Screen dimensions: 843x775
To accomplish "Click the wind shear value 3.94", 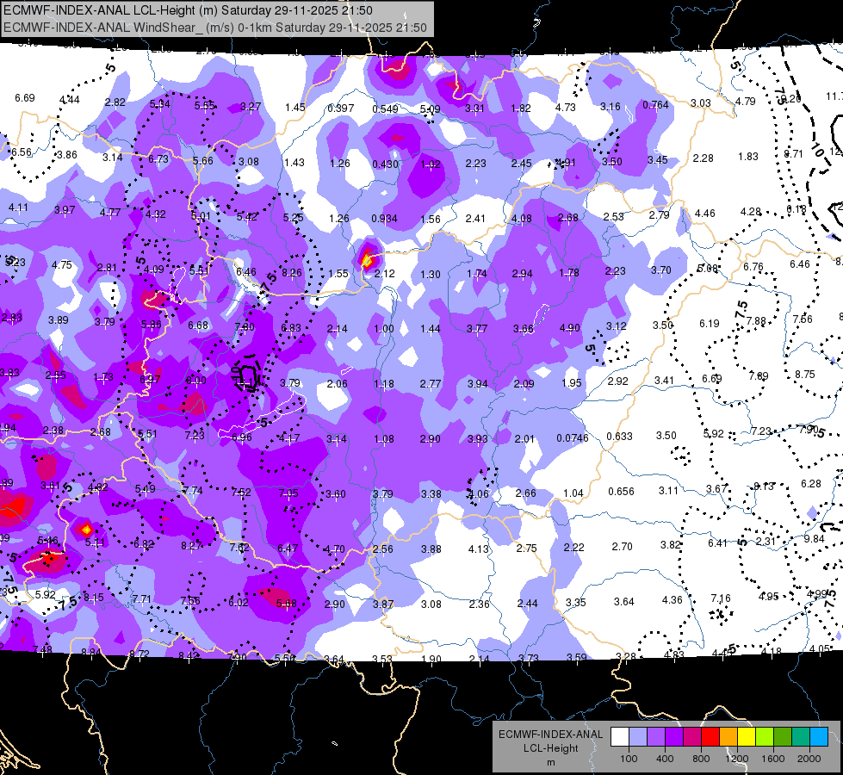I will coord(477,383).
